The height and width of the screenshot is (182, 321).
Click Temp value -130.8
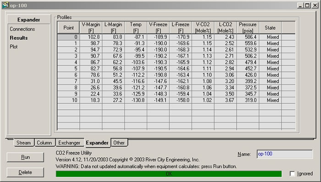tap(136, 100)
